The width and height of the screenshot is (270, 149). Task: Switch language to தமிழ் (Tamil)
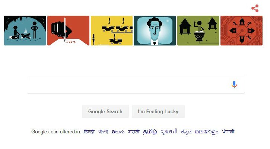pyautogui.click(x=150, y=132)
